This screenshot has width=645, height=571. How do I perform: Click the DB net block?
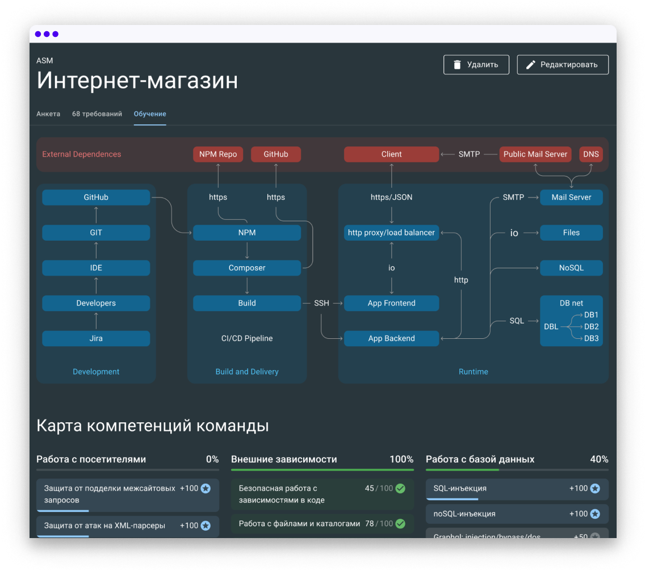pos(571,321)
